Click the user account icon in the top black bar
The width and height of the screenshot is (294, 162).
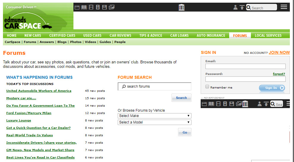(x=235, y=7)
